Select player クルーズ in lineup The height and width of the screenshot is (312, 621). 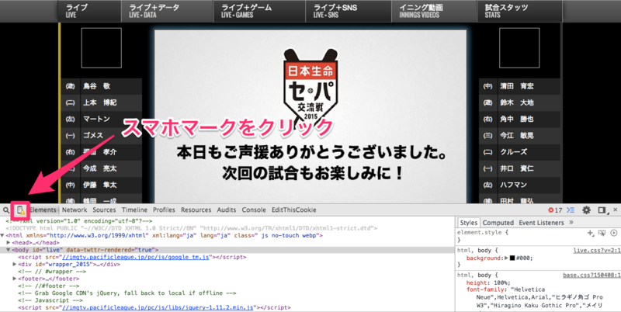pos(519,152)
